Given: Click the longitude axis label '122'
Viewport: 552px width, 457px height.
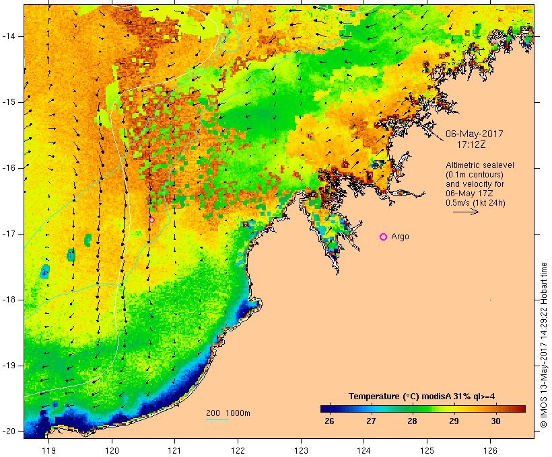Looking at the screenshot, I should coord(238,450).
